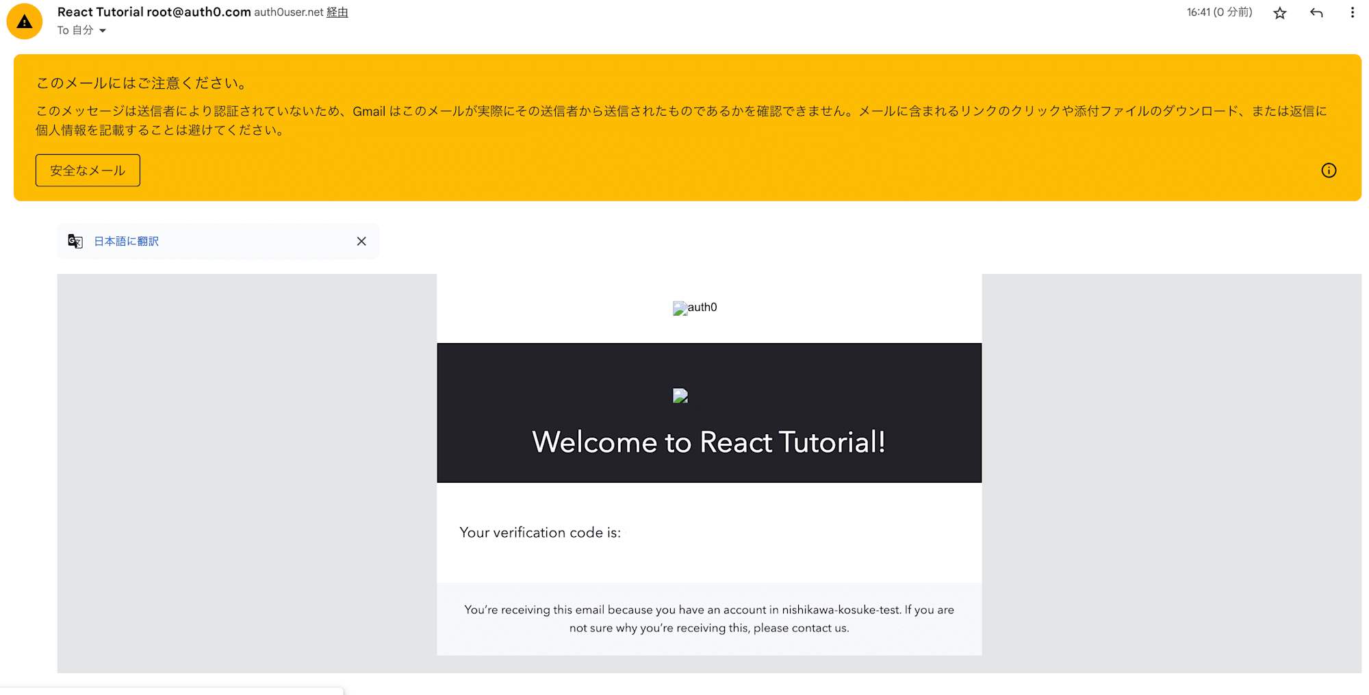Click the yellow warning sender avatar icon

pos(25,21)
